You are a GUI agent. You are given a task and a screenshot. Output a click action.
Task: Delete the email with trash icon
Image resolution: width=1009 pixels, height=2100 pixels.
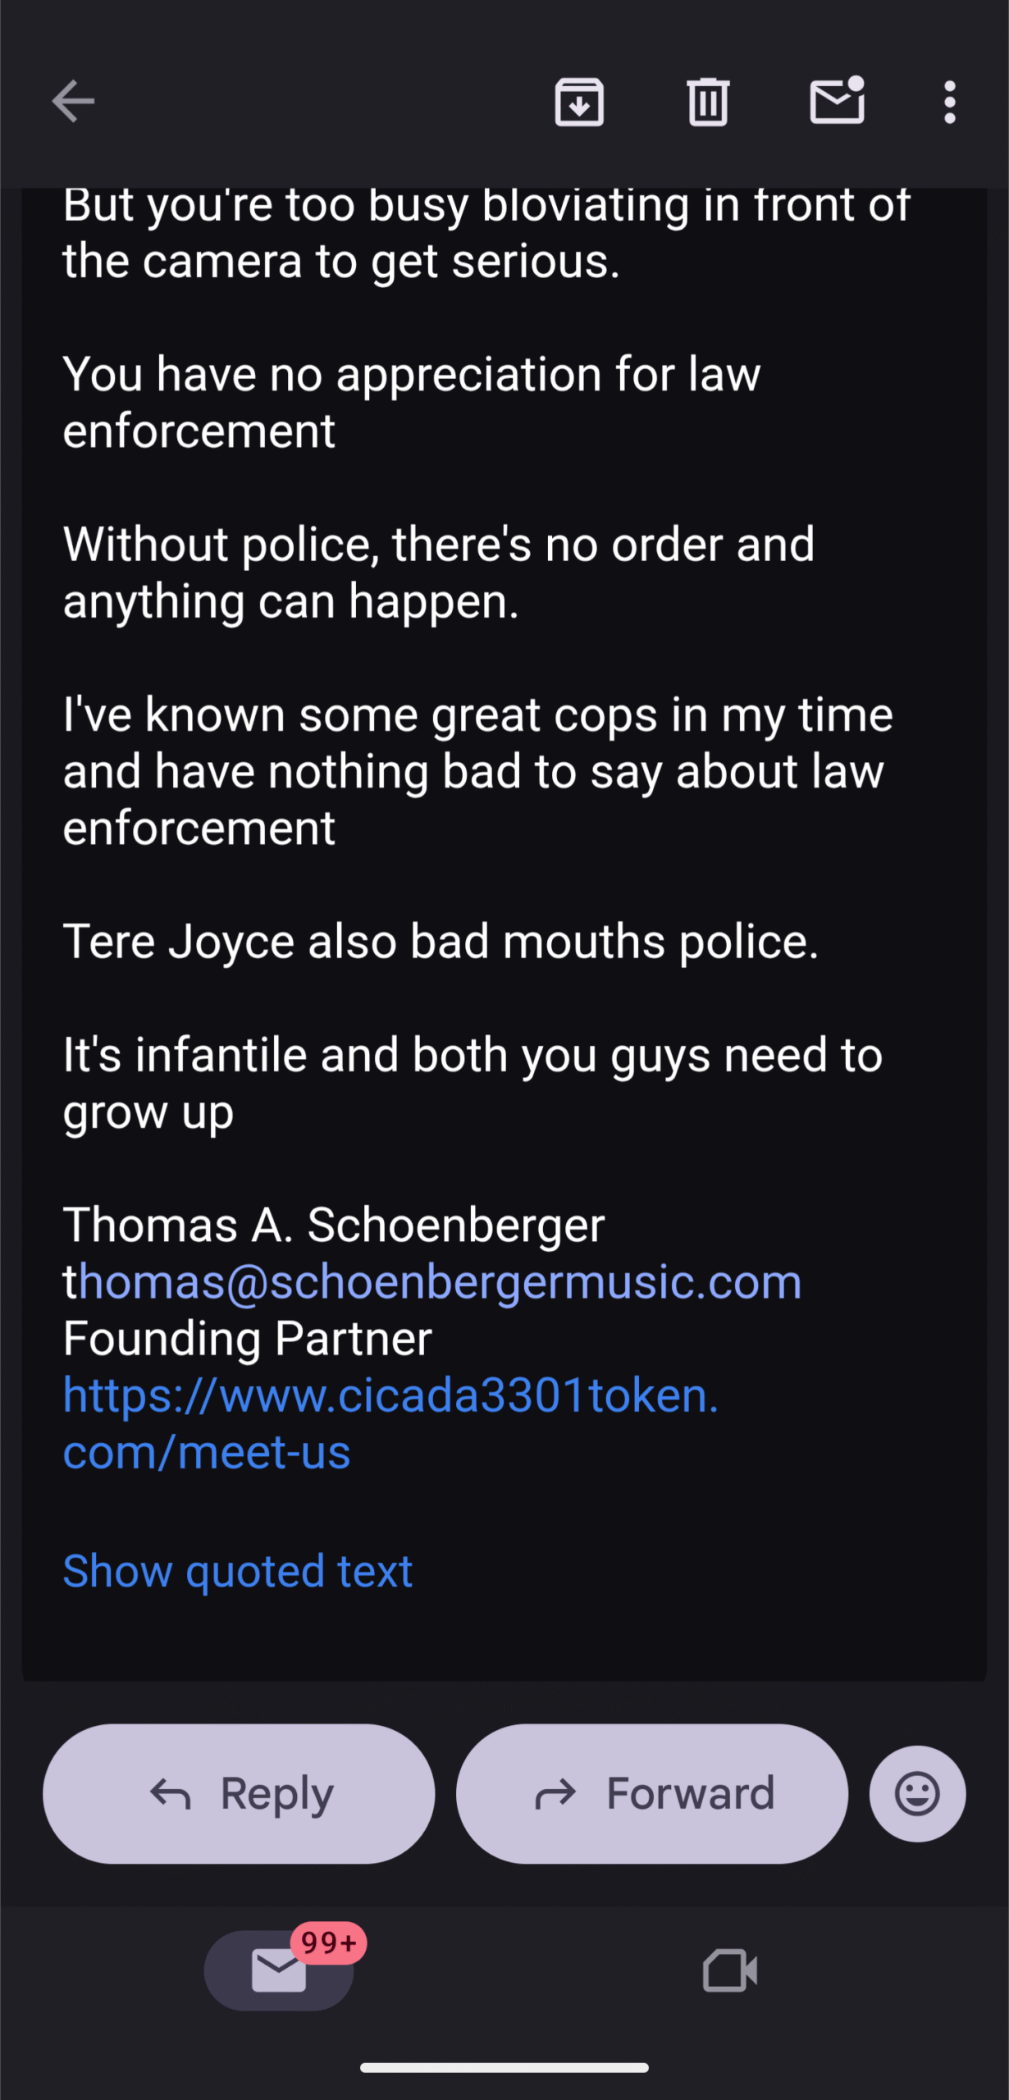coord(708,102)
